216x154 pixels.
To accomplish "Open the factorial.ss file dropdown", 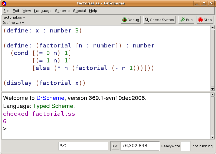I will click(14, 17).
